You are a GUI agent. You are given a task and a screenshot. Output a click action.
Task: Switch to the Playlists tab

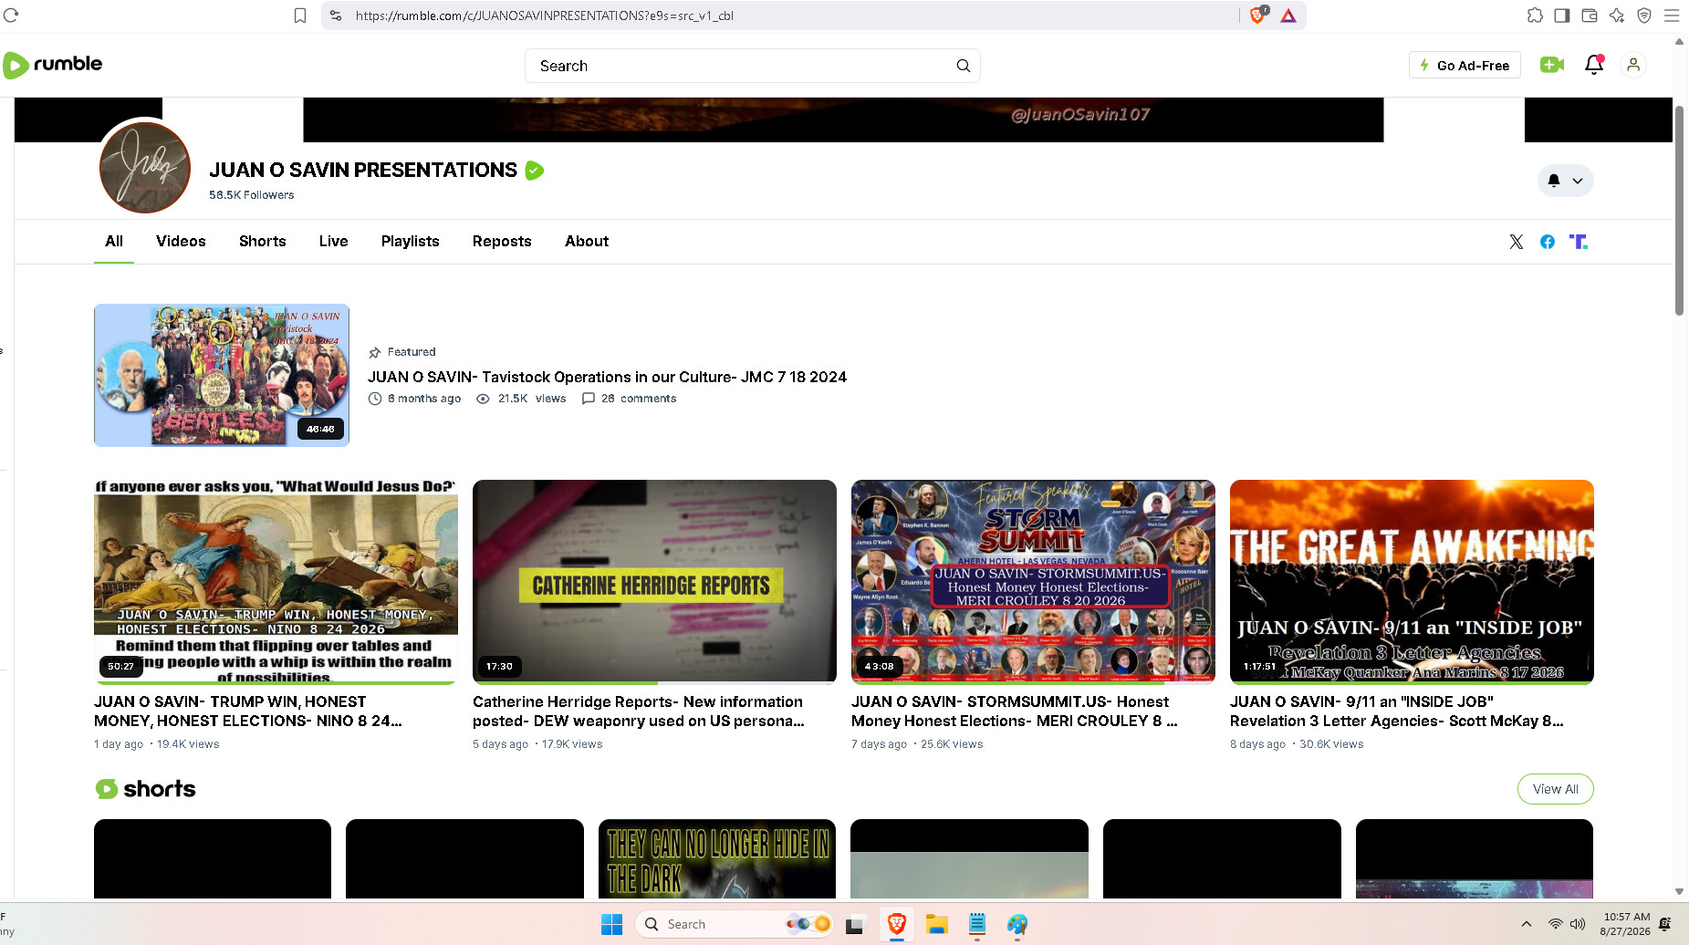411,242
